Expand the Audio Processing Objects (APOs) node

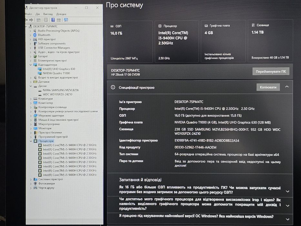point(30,31)
